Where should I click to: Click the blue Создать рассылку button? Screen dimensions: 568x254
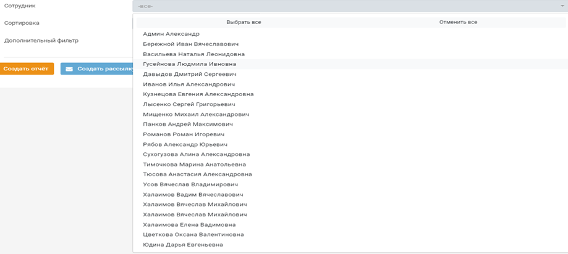(97, 69)
